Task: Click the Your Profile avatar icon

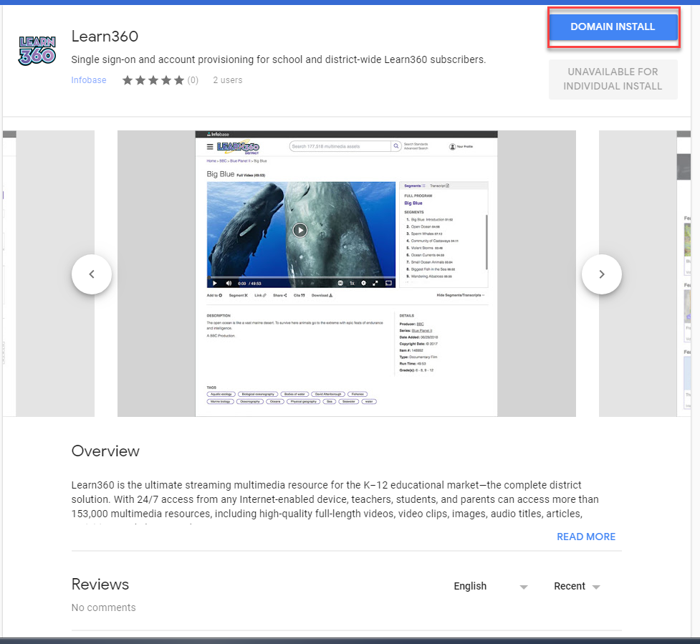Action: click(x=452, y=147)
